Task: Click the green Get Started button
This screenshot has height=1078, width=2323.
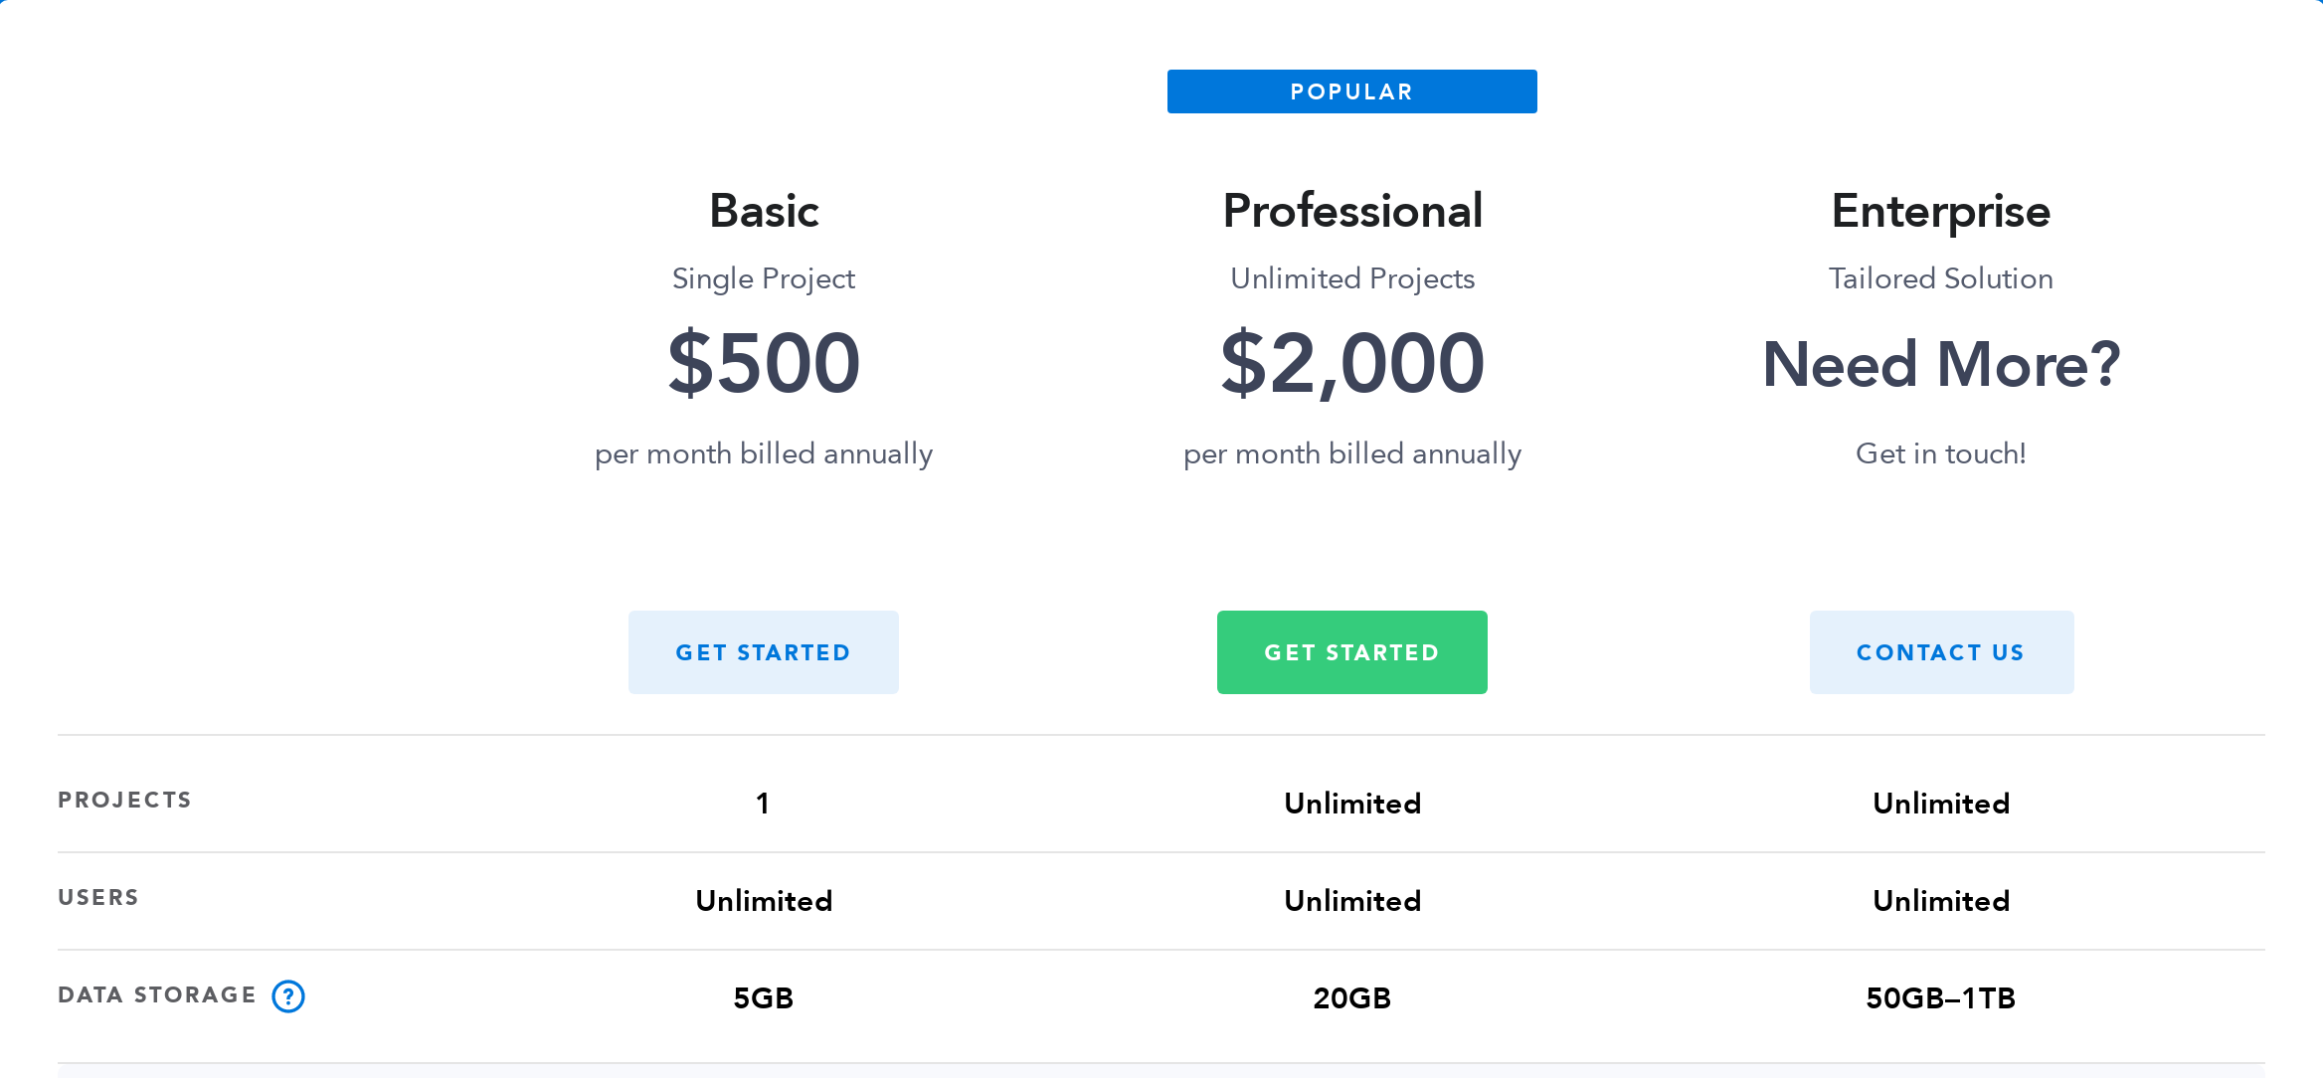Action: coord(1351,651)
